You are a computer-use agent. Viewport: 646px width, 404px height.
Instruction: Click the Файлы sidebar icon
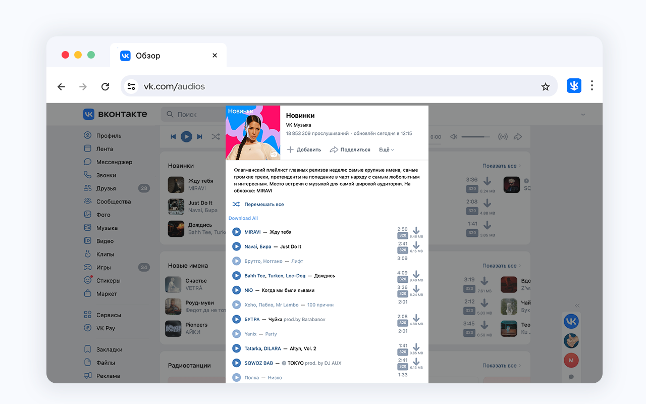coord(88,363)
